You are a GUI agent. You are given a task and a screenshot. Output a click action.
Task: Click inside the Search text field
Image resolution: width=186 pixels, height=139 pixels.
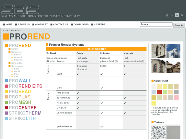pos(156,24)
